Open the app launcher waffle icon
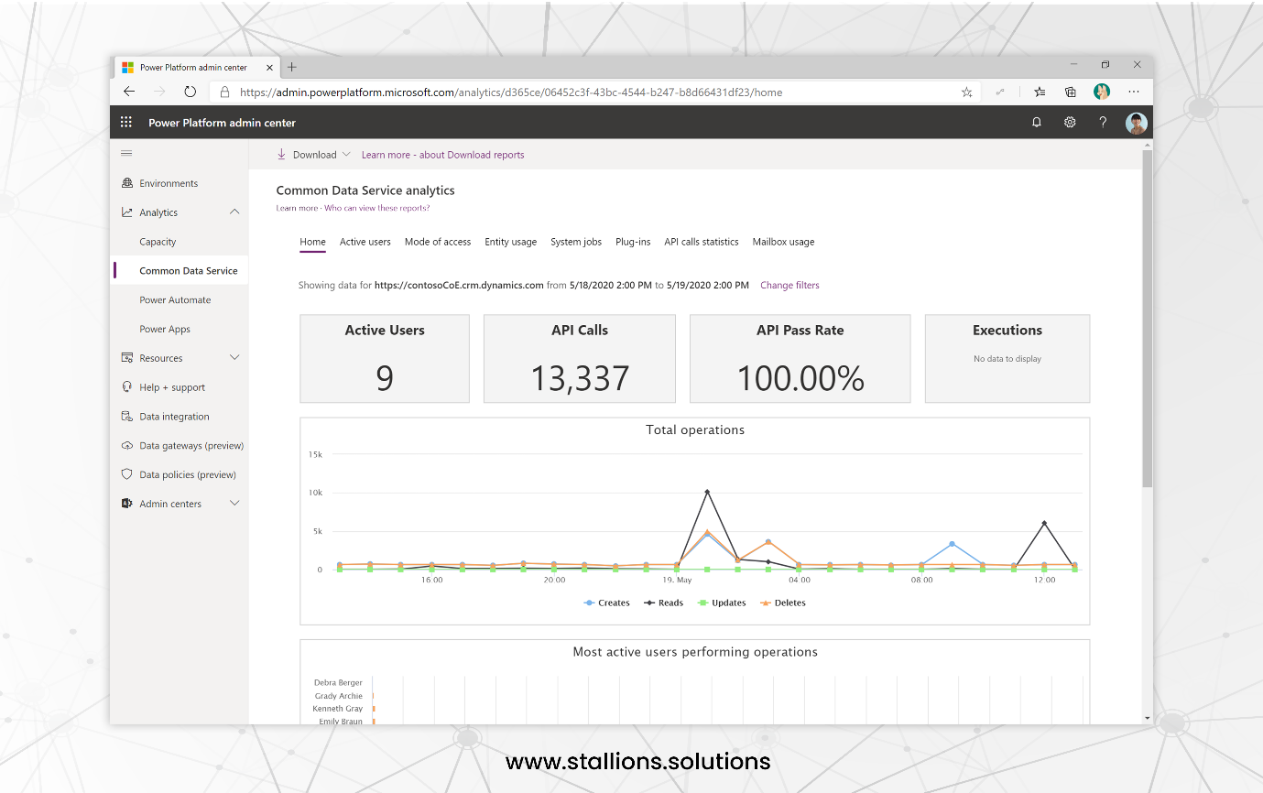 (x=126, y=122)
